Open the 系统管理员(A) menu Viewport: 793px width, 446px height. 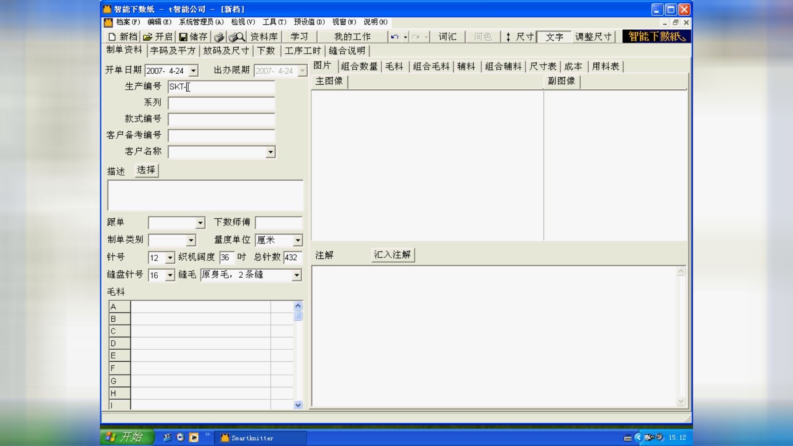(x=201, y=22)
